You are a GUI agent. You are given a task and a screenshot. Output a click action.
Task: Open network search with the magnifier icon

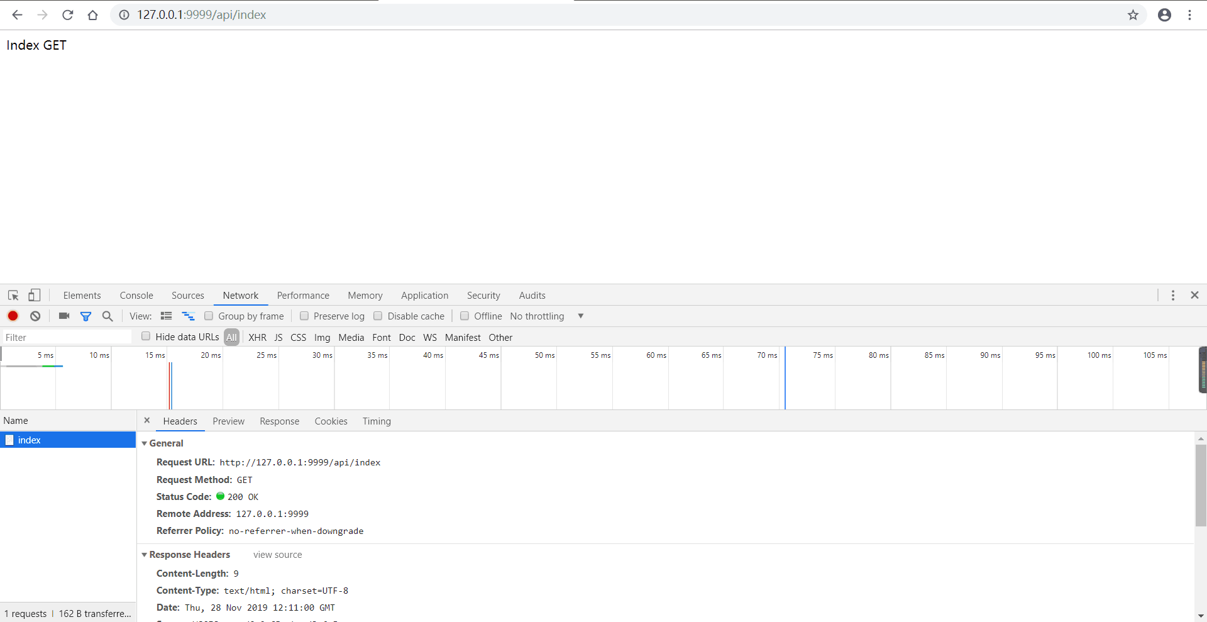(107, 316)
